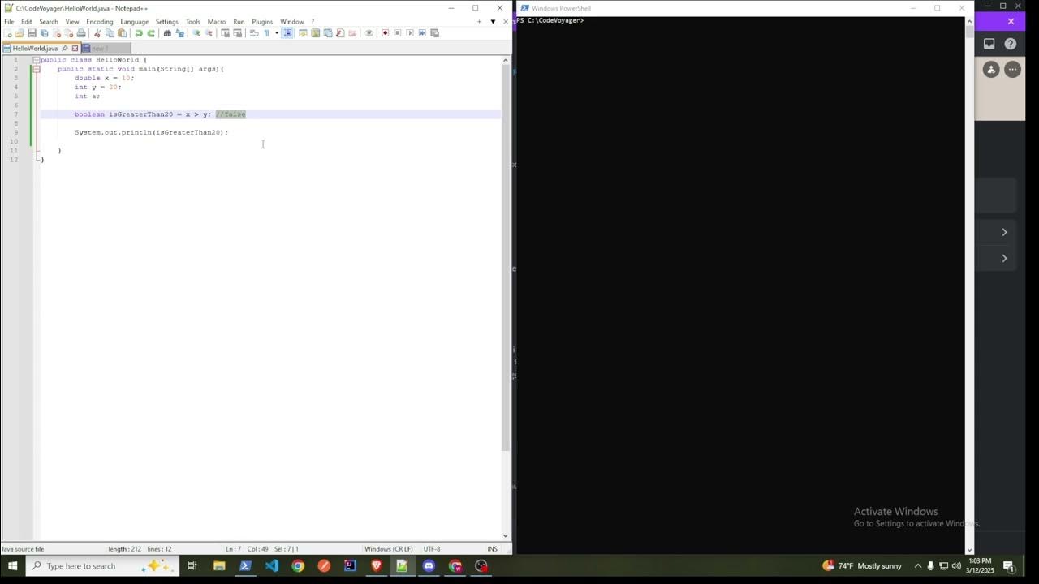Screen dimensions: 1039x584
Task: Click the Replace toolbar icon
Action: click(x=179, y=33)
